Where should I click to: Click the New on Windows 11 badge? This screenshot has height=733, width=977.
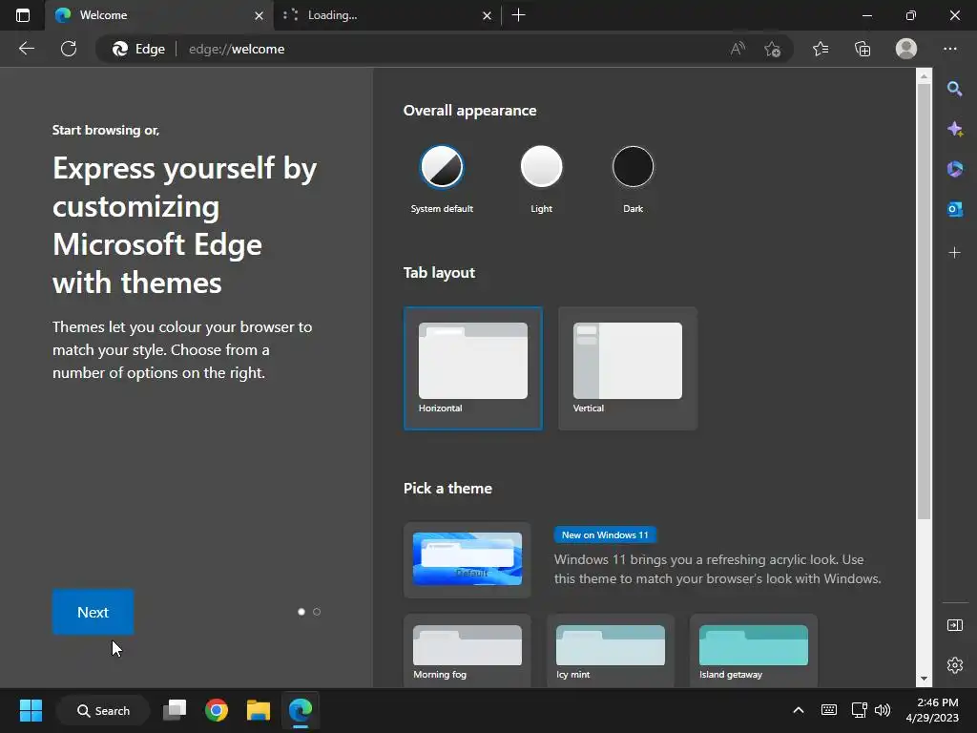pos(605,534)
